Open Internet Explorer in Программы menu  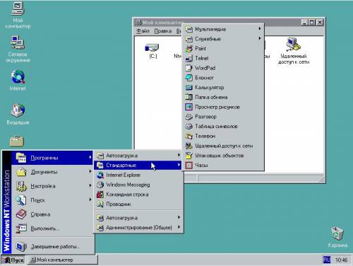138,175
